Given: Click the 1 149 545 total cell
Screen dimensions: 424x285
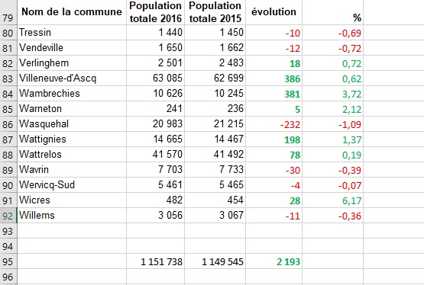Looking at the screenshot, I should click(215, 261).
